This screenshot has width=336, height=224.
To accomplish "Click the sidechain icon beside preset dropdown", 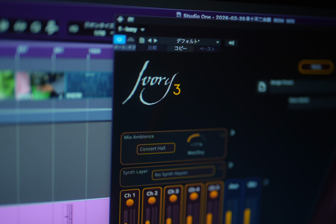I will click(231, 43).
